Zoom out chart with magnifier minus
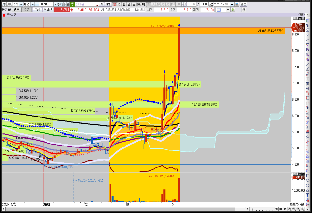Viewport: 312px width, 213px height. point(294,209)
